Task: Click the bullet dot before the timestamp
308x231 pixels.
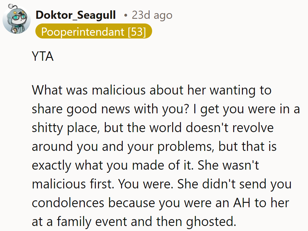Action: (126, 15)
